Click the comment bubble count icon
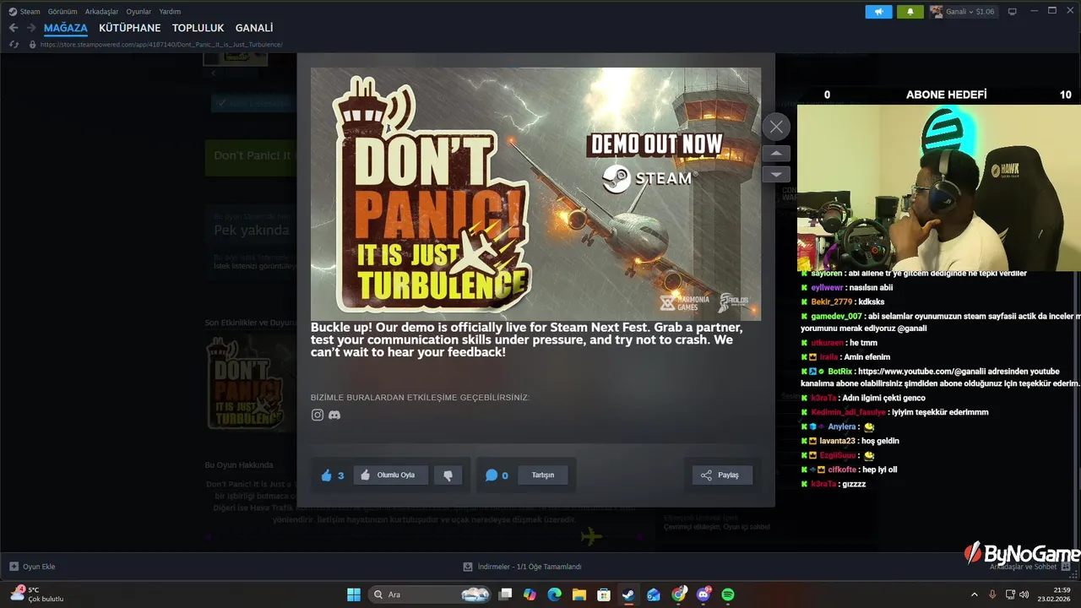The image size is (1081, 608). (x=492, y=475)
